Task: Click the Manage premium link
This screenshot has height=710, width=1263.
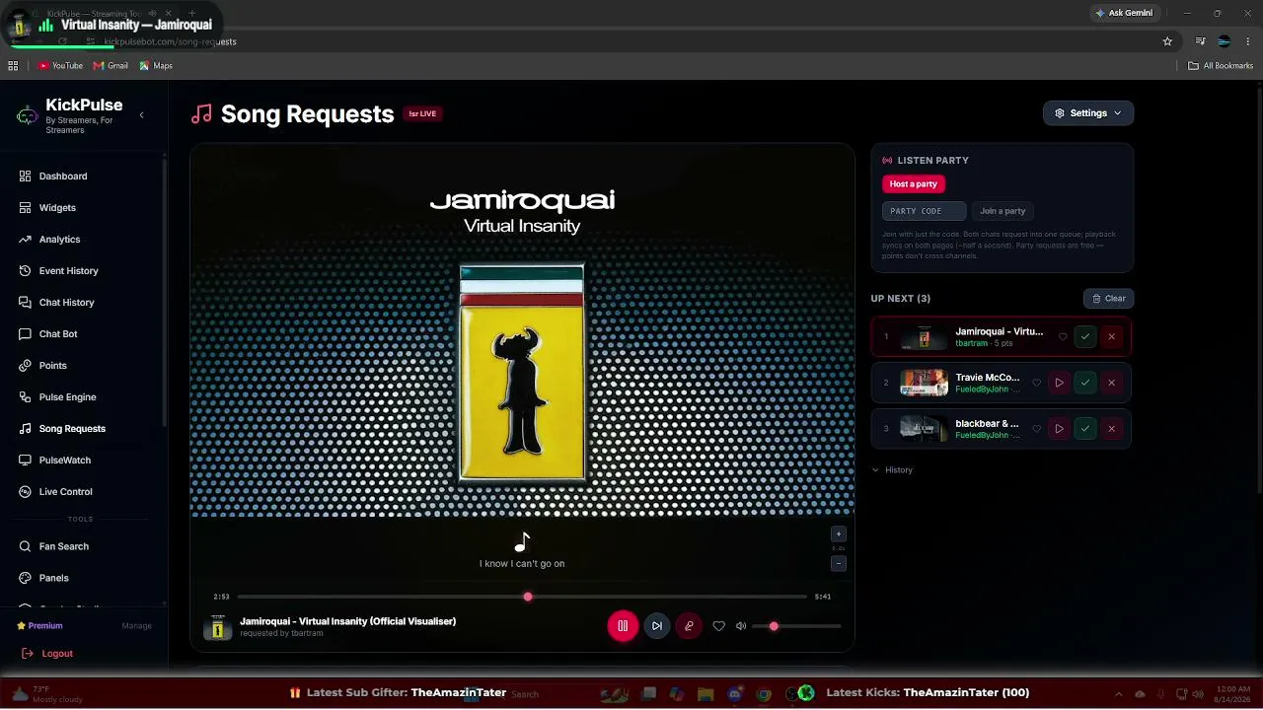Action: [x=136, y=626]
